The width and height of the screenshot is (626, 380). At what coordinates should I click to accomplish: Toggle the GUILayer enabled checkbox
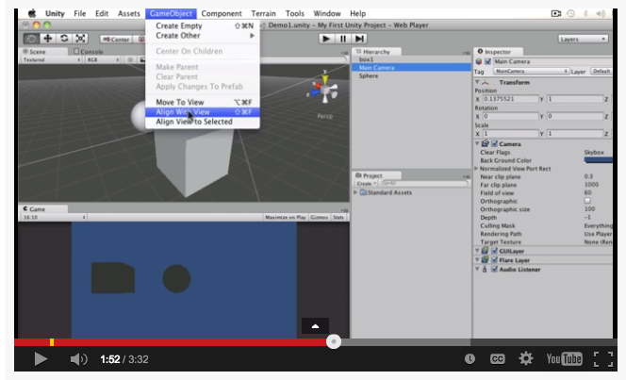pos(494,251)
